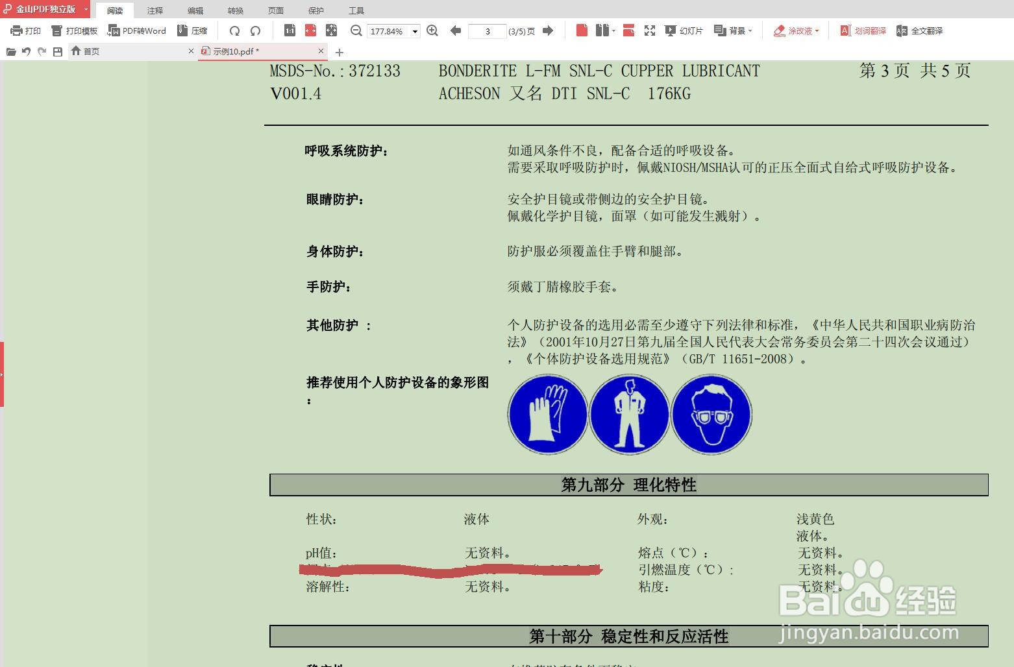The width and height of the screenshot is (1014, 667).
Task: Select fit-page view icon
Action: pos(331,30)
